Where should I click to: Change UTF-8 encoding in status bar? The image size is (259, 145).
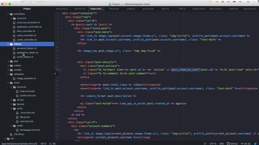pyautogui.click(x=213, y=143)
